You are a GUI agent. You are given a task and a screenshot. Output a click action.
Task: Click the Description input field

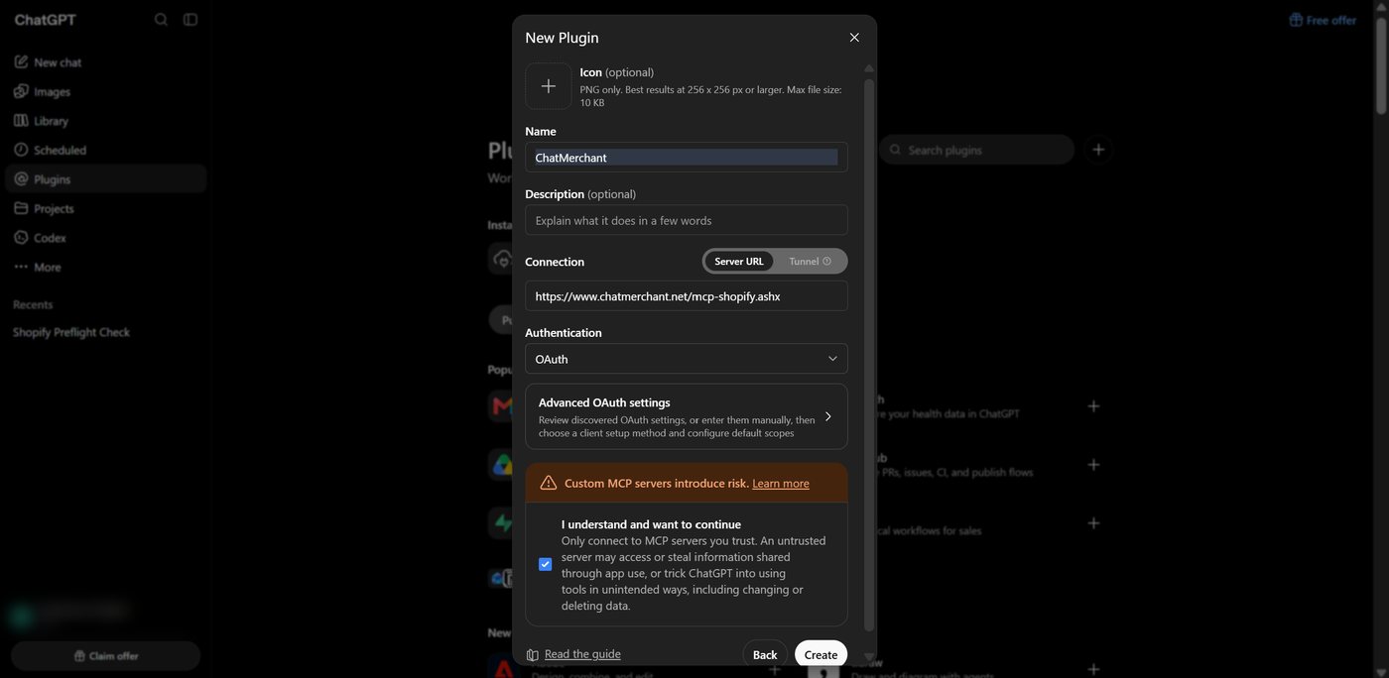(687, 220)
